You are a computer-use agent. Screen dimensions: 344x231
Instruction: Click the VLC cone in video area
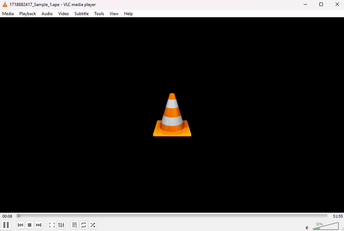point(172,115)
